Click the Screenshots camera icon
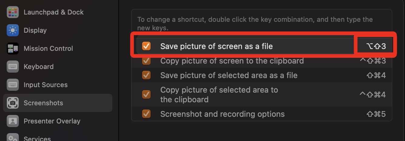The image size is (405, 141). [x=13, y=103]
